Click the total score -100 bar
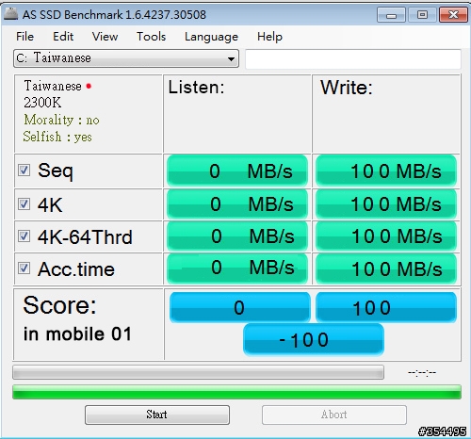Viewport: 471px width, 439px height. [314, 340]
